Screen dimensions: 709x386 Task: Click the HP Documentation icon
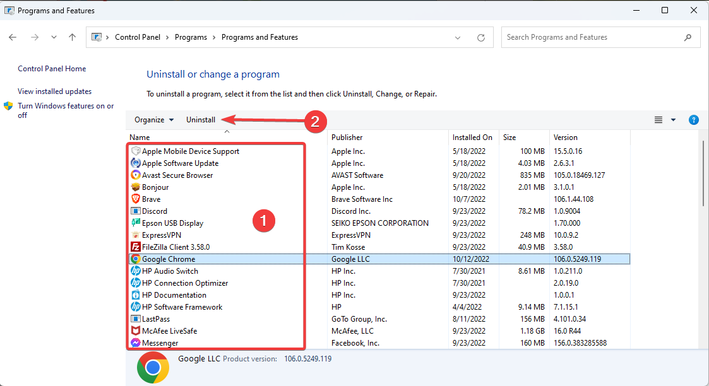[136, 295]
